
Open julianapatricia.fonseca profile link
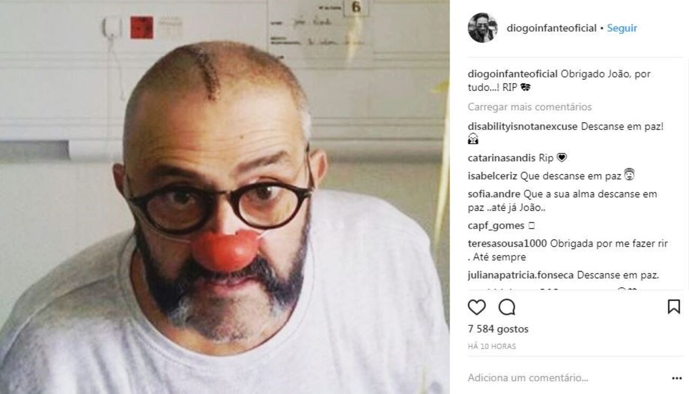(521, 276)
